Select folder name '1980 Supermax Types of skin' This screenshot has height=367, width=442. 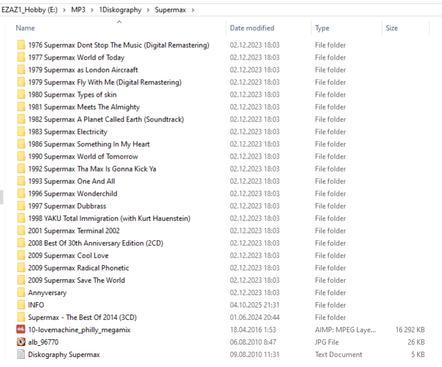point(73,94)
